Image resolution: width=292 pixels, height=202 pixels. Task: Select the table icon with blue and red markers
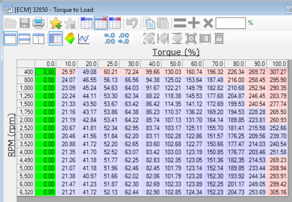click(x=115, y=23)
